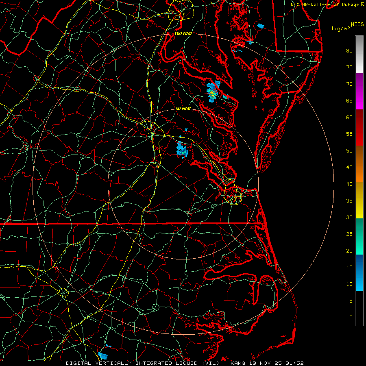Pick the magenta-purple segment of the color bar
Viewport: 366px width, 366px height.
[x=359, y=91]
